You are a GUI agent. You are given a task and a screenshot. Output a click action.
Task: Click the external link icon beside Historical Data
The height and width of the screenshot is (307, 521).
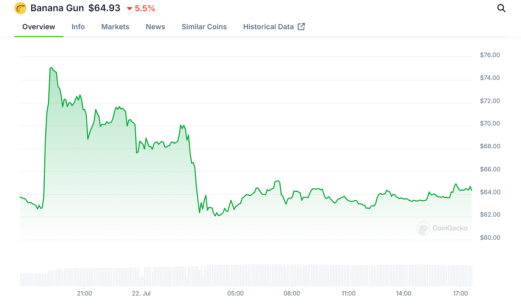click(301, 26)
